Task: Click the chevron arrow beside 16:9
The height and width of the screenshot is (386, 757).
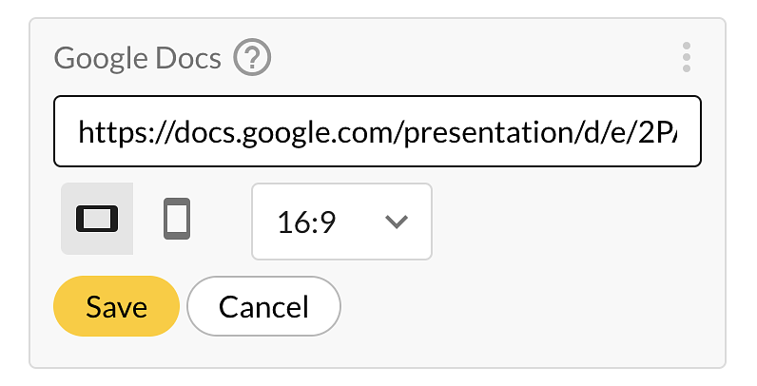Action: pyautogui.click(x=397, y=222)
